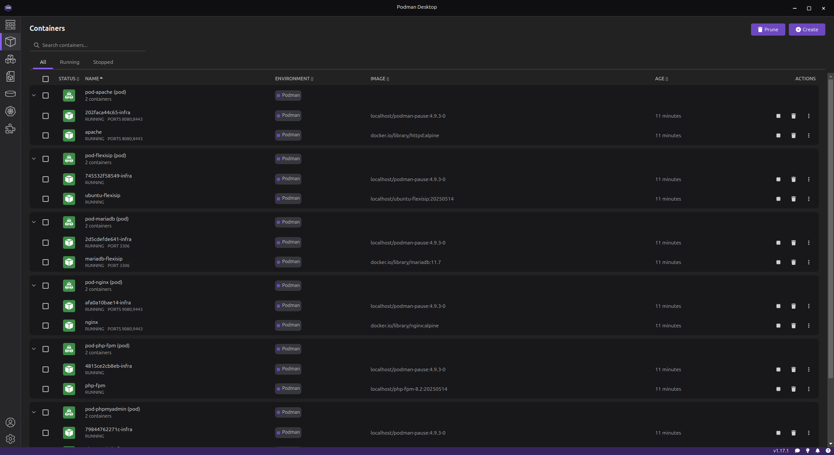Switch to the Running tab

(69, 62)
